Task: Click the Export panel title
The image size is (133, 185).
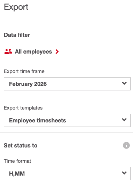Action: coord(16,7)
